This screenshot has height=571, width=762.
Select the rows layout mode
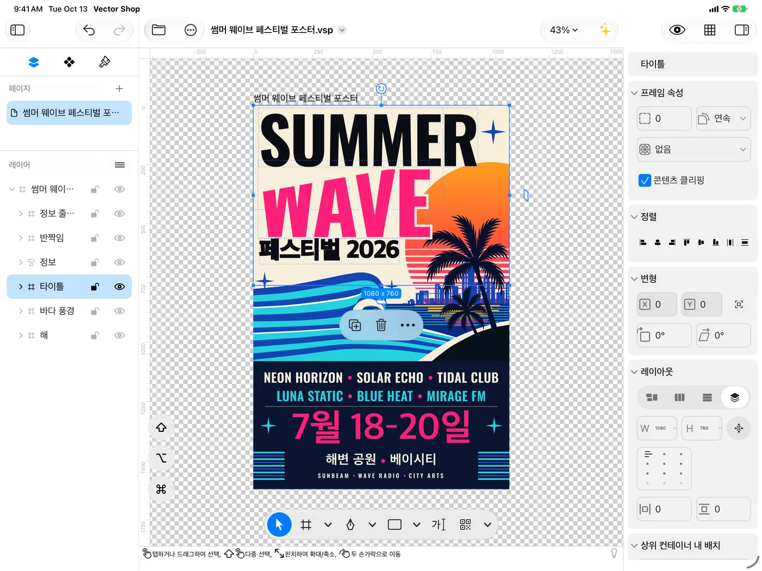707,398
